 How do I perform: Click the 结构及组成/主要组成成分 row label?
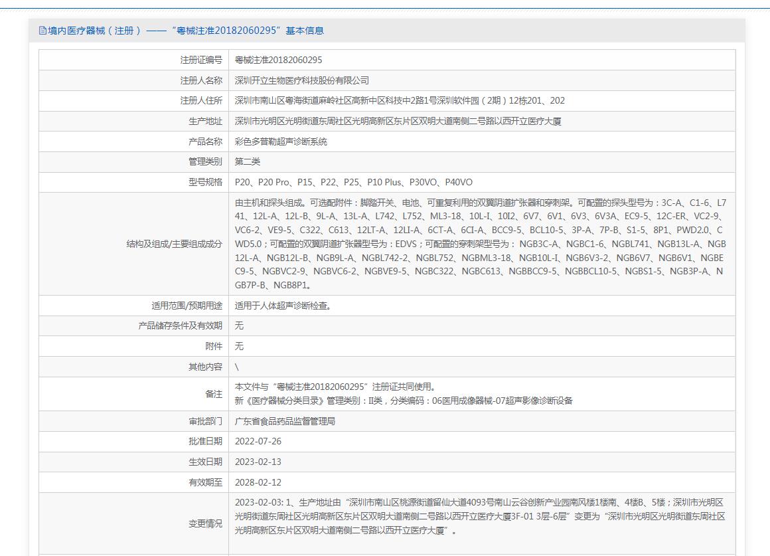(x=174, y=244)
